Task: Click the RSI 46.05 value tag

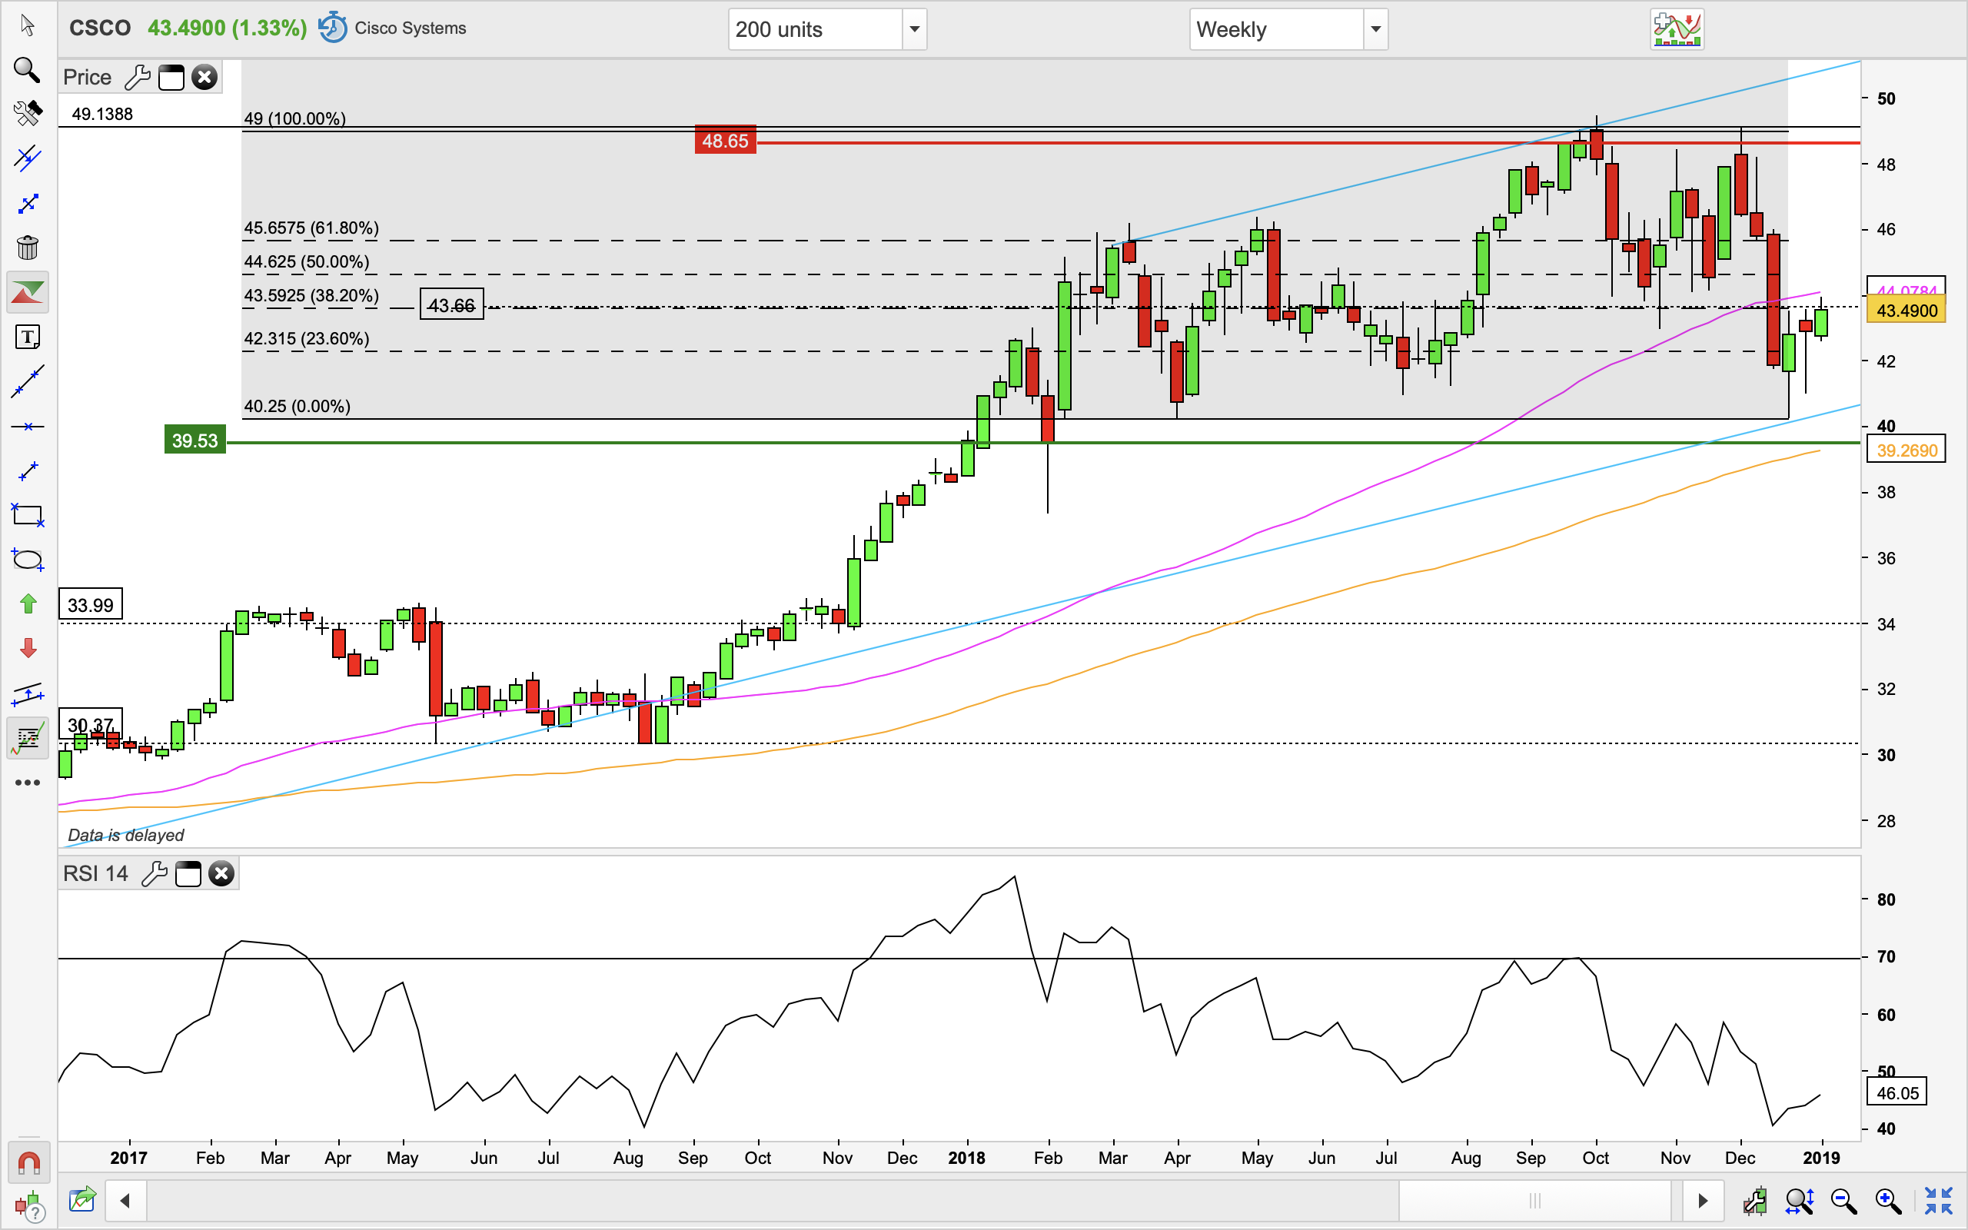Action: pyautogui.click(x=1897, y=1092)
